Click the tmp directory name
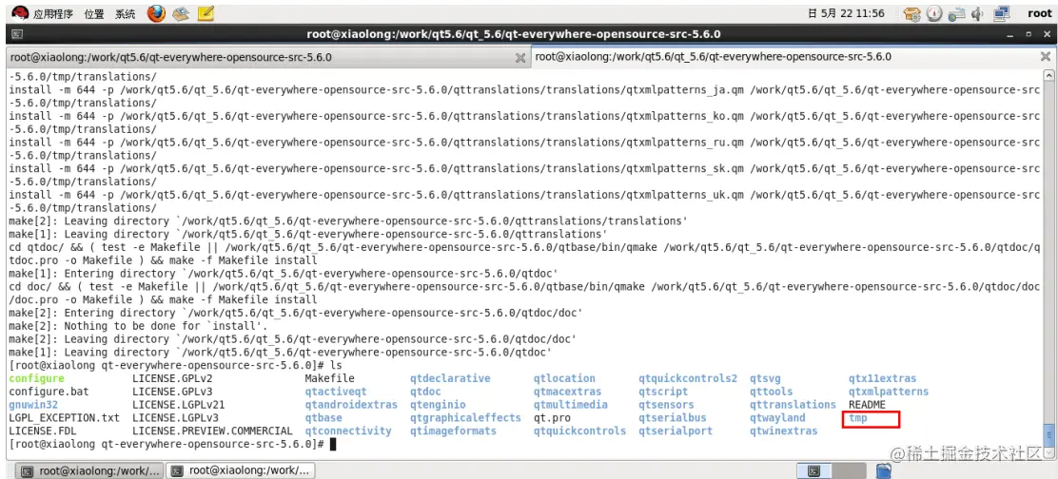Image resolution: width=1058 pixels, height=479 pixels. point(858,418)
